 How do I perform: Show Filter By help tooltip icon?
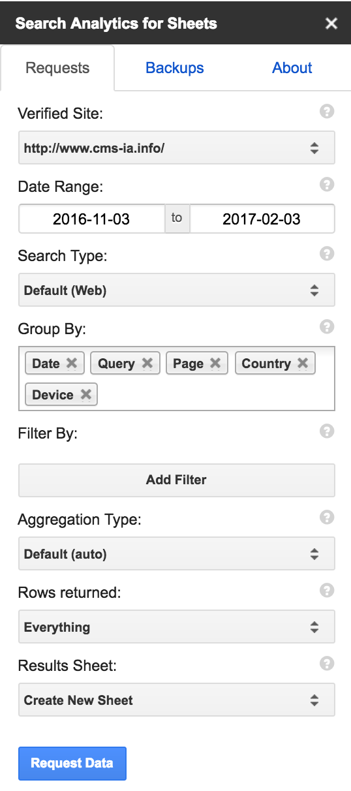[x=327, y=431]
